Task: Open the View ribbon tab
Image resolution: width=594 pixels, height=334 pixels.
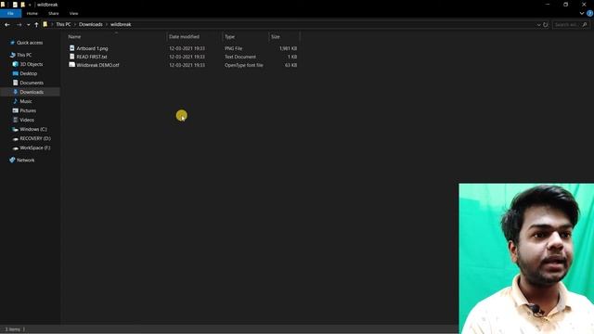Action: [73, 13]
